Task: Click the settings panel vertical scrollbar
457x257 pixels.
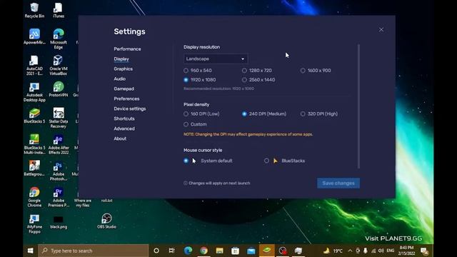Action: (x=358, y=106)
